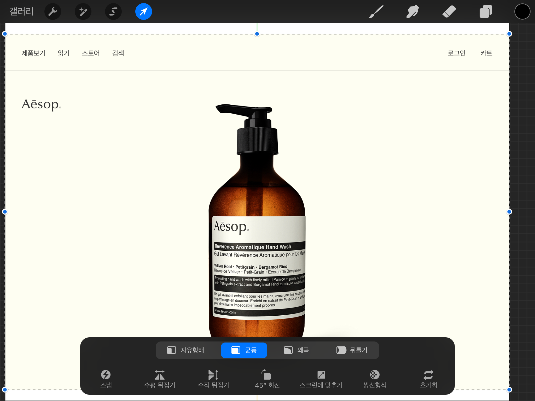Screen dimensions: 535x401
Task: Rotate 45° with 45° 회전
Action: click(x=267, y=379)
